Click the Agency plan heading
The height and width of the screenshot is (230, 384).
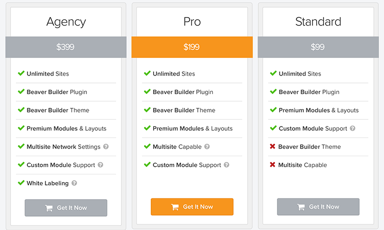(66, 22)
